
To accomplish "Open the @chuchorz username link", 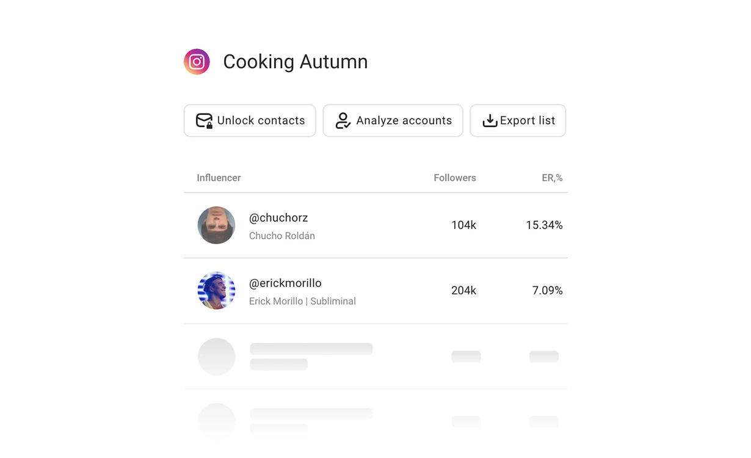I will [x=278, y=217].
